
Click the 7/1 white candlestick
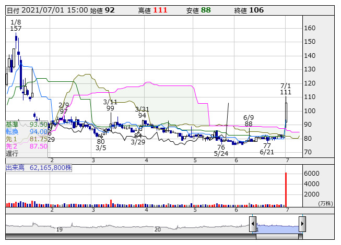point(286,113)
